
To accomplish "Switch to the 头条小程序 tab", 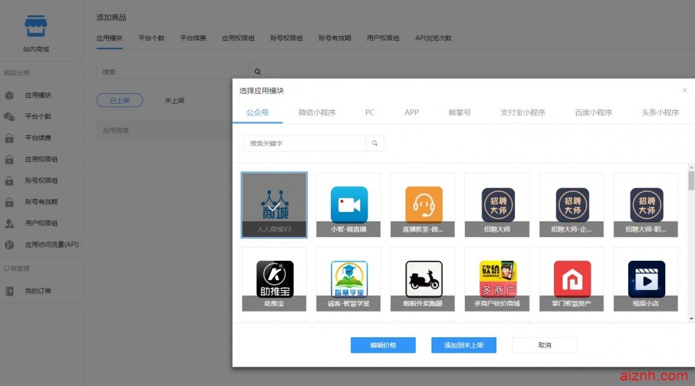I will tap(660, 113).
